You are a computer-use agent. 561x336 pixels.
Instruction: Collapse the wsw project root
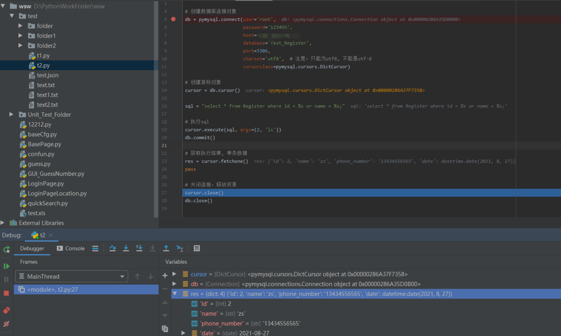[x=3, y=6]
